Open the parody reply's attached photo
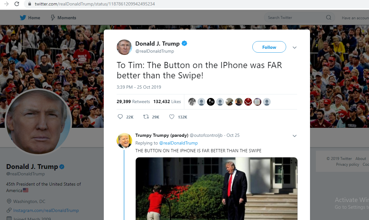Viewport: 369px width, 220px height. coord(216,189)
